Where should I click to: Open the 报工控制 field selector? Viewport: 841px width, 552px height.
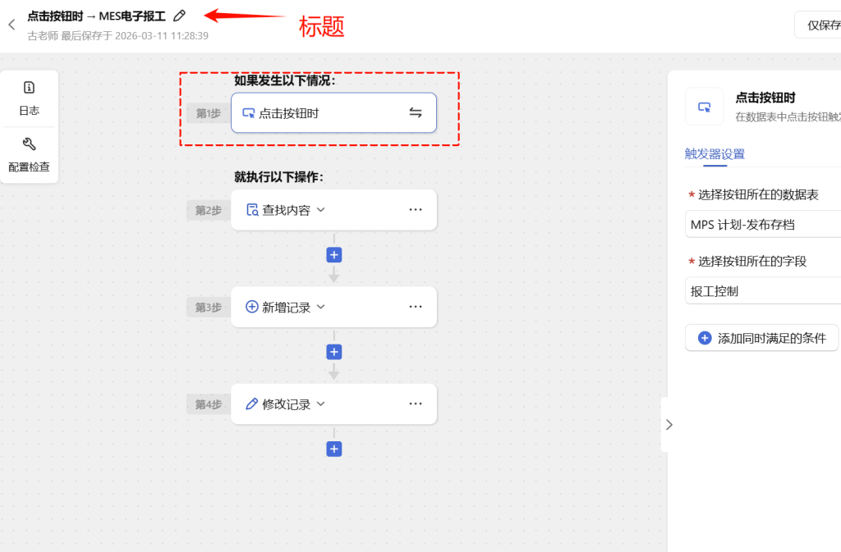(x=763, y=290)
